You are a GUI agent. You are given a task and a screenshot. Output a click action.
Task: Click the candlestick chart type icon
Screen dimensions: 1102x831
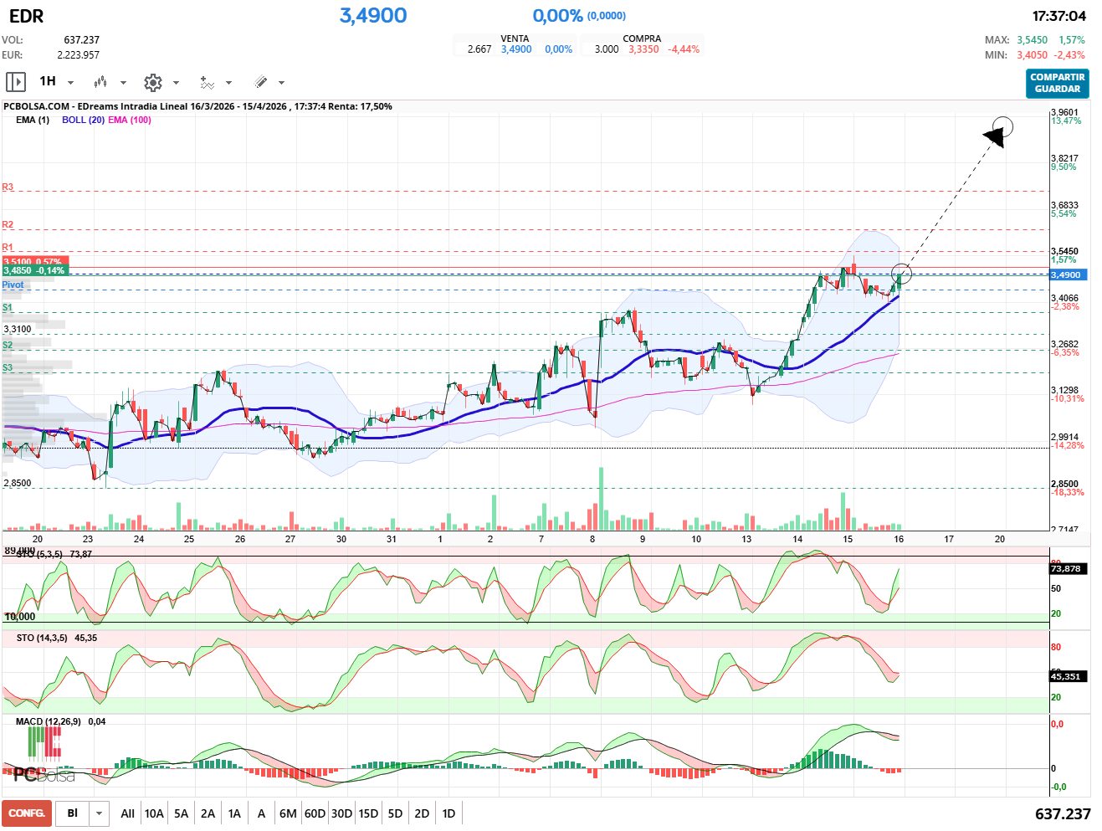click(100, 82)
